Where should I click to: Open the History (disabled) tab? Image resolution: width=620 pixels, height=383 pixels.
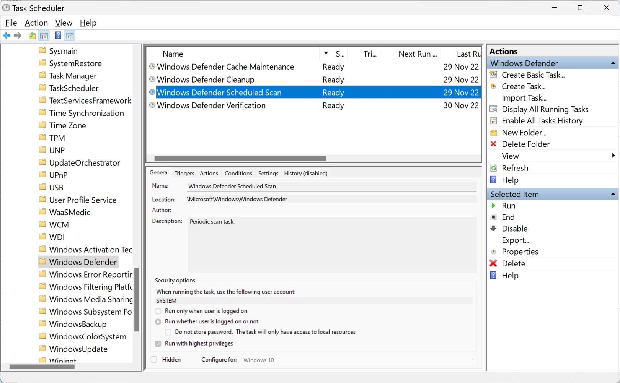(x=306, y=173)
